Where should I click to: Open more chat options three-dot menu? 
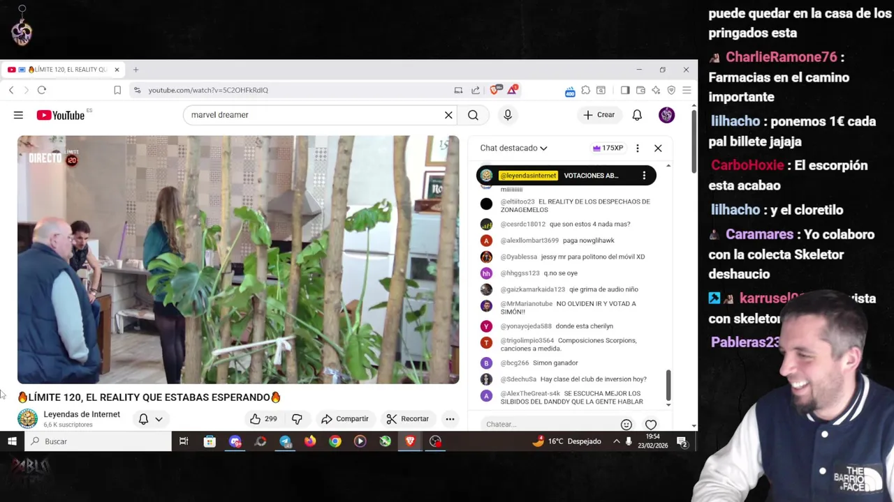637,148
